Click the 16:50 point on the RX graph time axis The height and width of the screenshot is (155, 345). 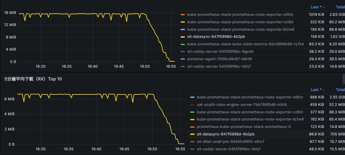tap(152, 149)
